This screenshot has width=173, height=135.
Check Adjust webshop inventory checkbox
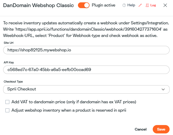pyautogui.click(x=7, y=110)
